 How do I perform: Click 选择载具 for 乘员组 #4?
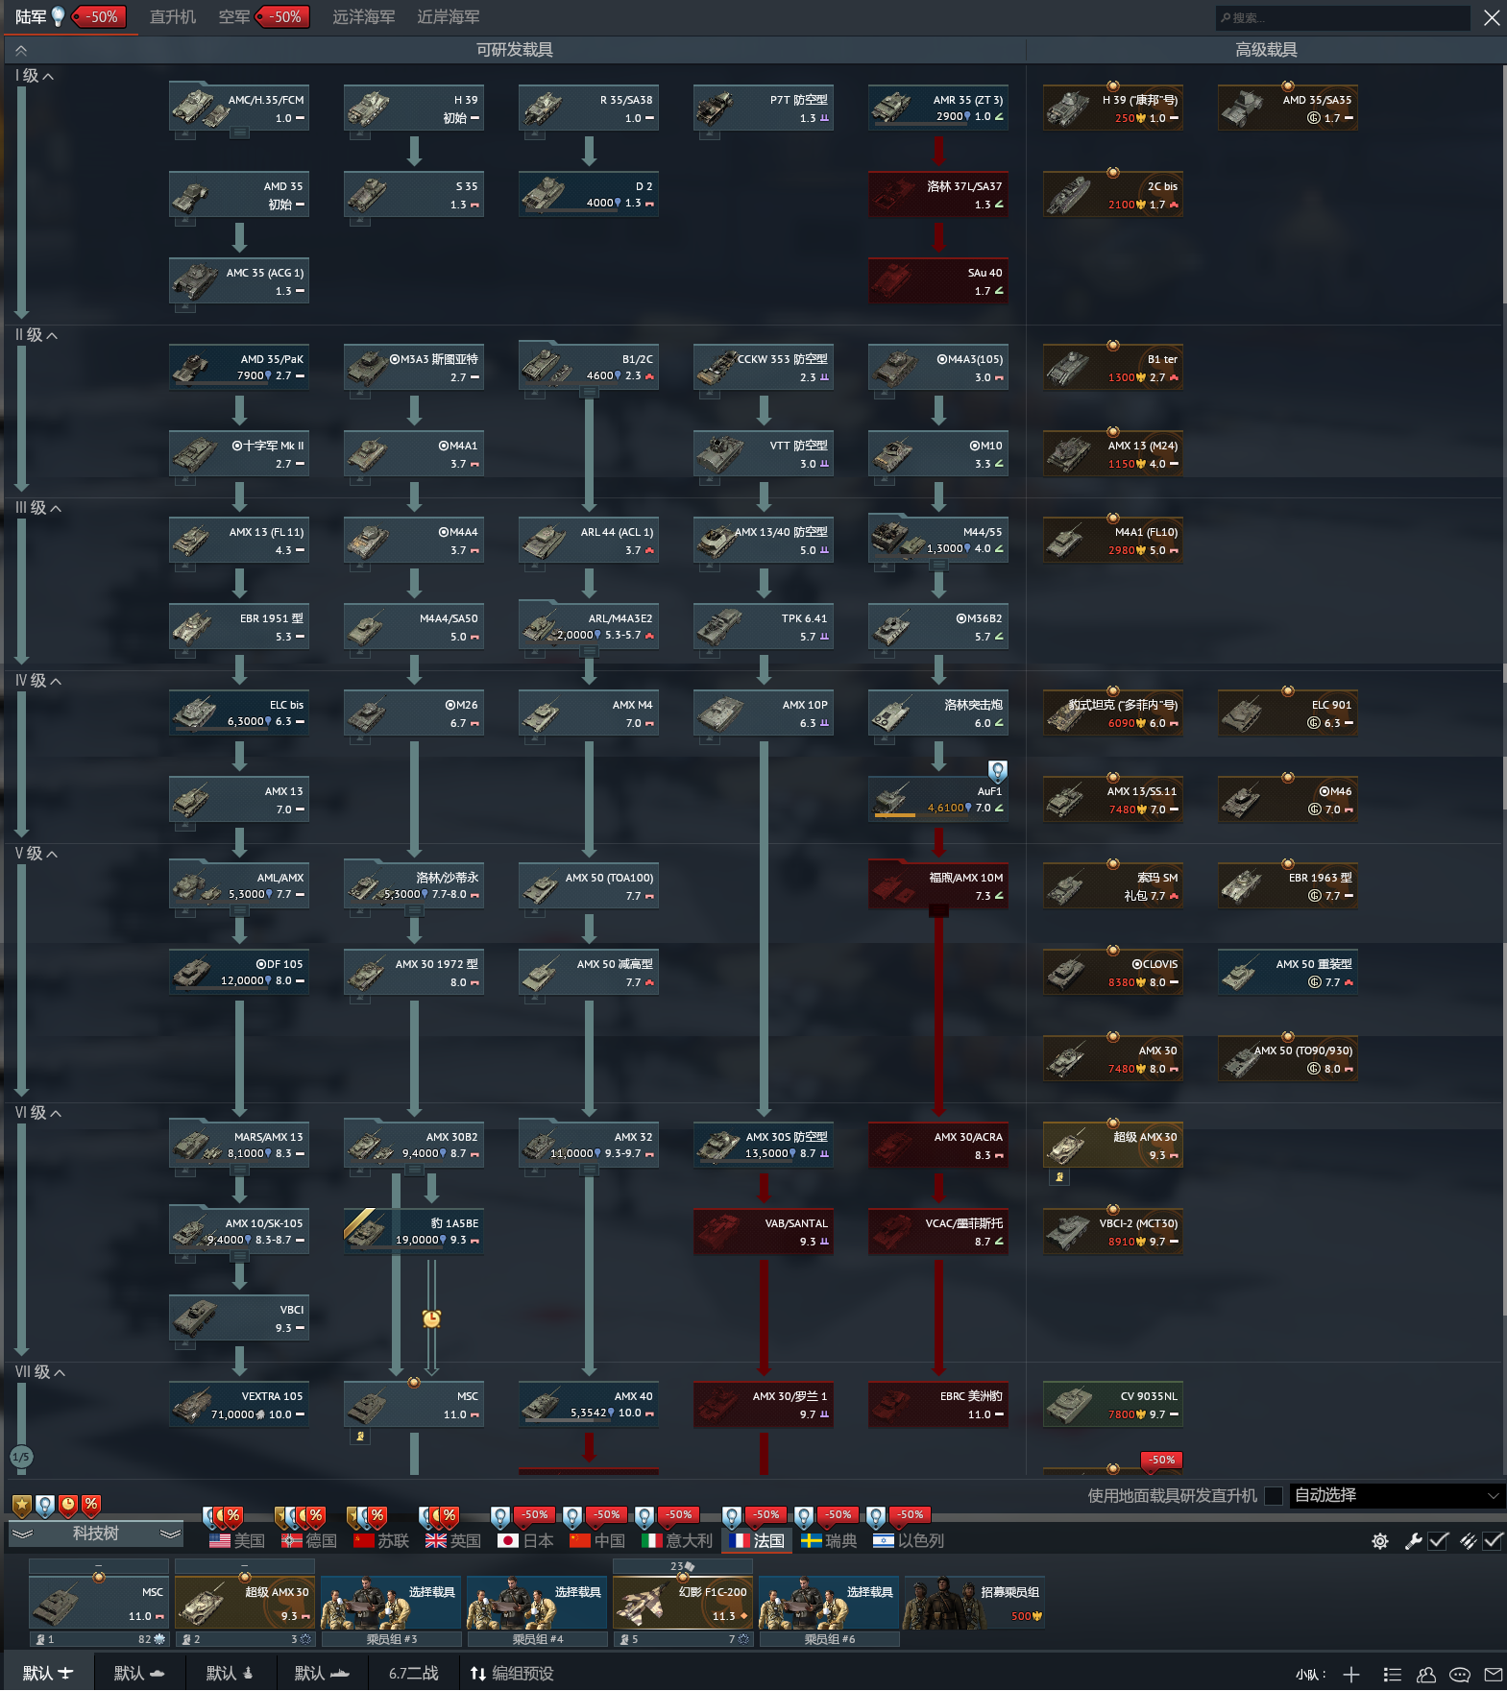pyautogui.click(x=537, y=1603)
